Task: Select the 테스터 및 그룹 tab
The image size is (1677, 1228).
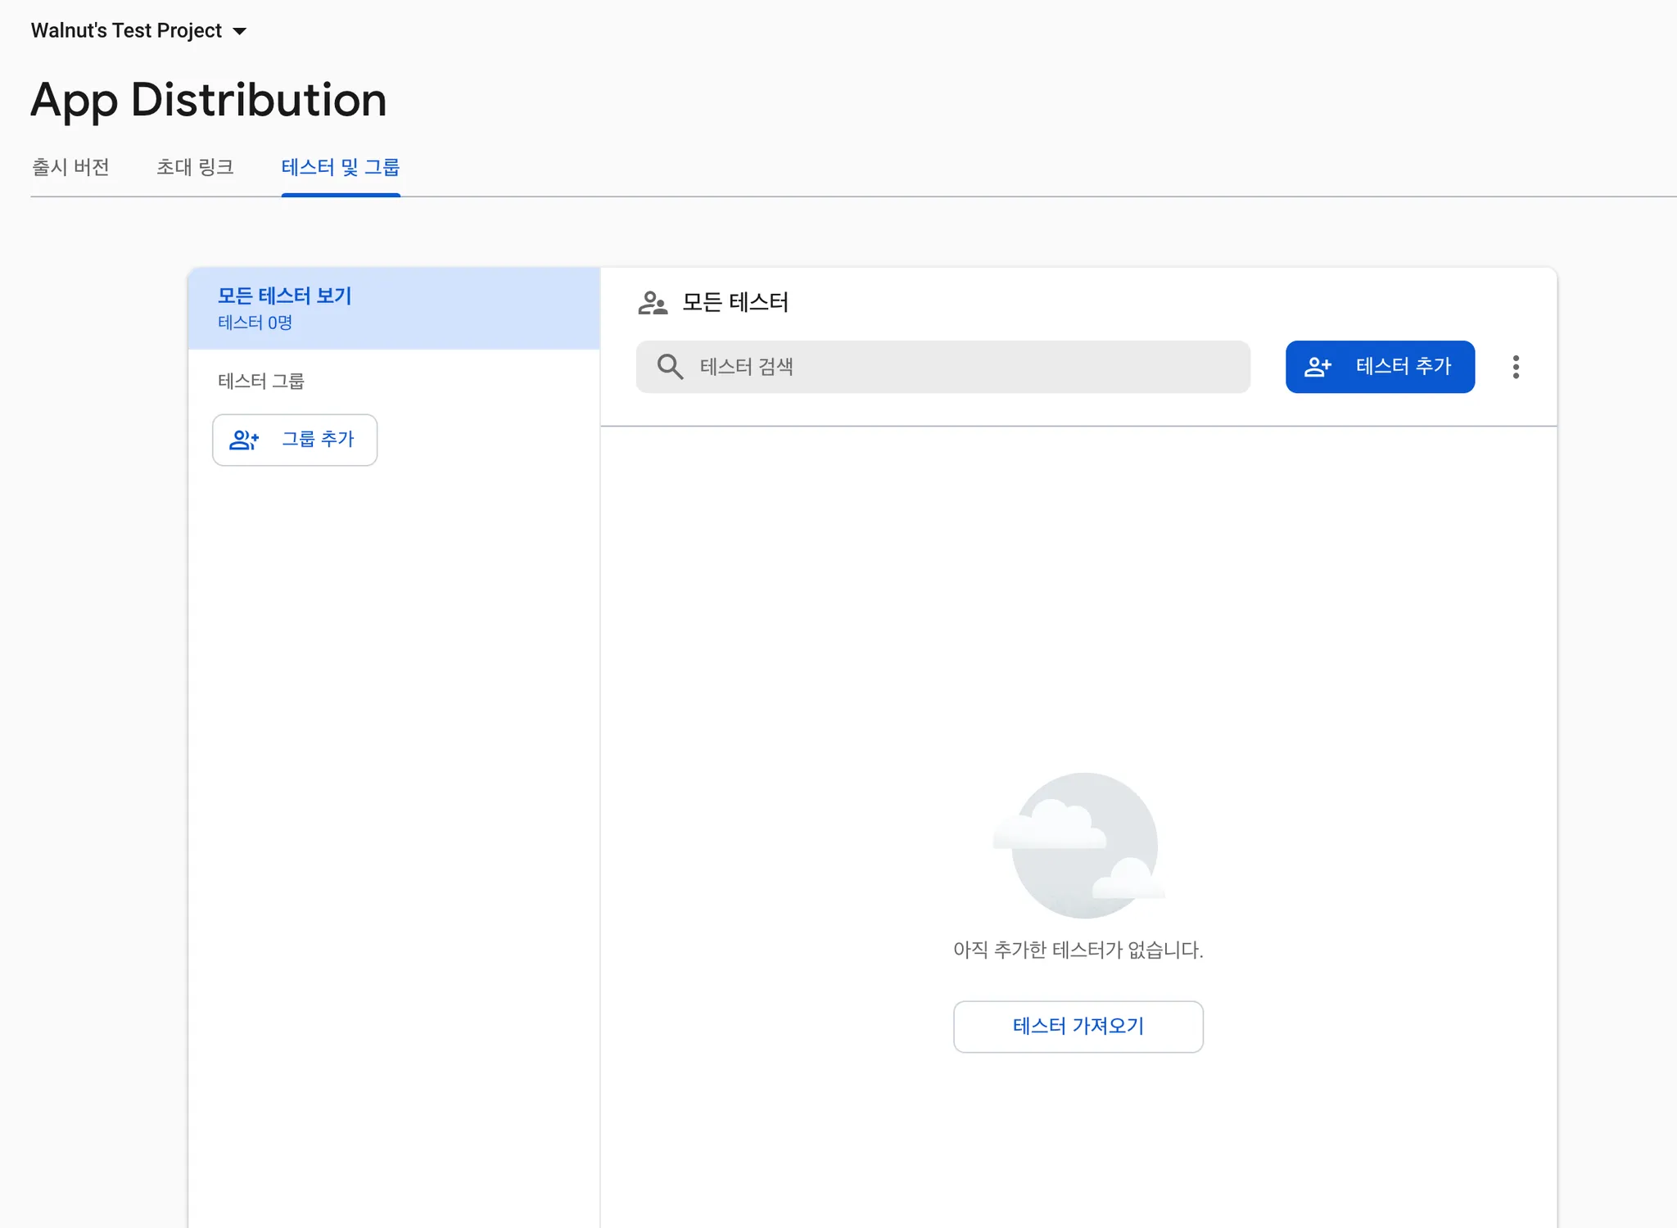Action: [x=341, y=167]
